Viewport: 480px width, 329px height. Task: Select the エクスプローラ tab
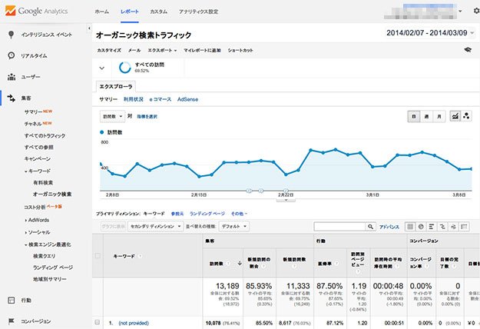[116, 87]
